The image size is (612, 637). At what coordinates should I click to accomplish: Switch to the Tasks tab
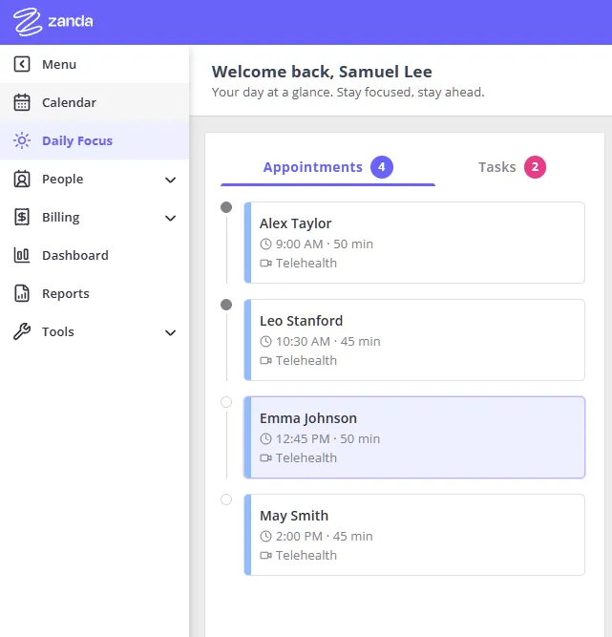(512, 167)
